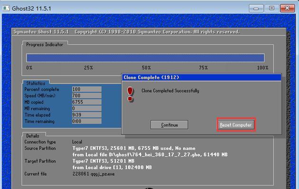The height and width of the screenshot is (189, 299).
Task: Click the Percent complete label
Action: tap(42, 89)
